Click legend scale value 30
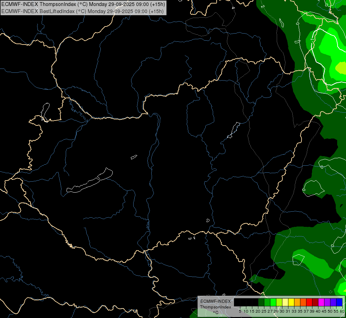The width and height of the screenshot is (346, 318). [282, 311]
